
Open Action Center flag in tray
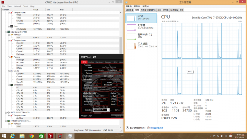tap(214, 136)
